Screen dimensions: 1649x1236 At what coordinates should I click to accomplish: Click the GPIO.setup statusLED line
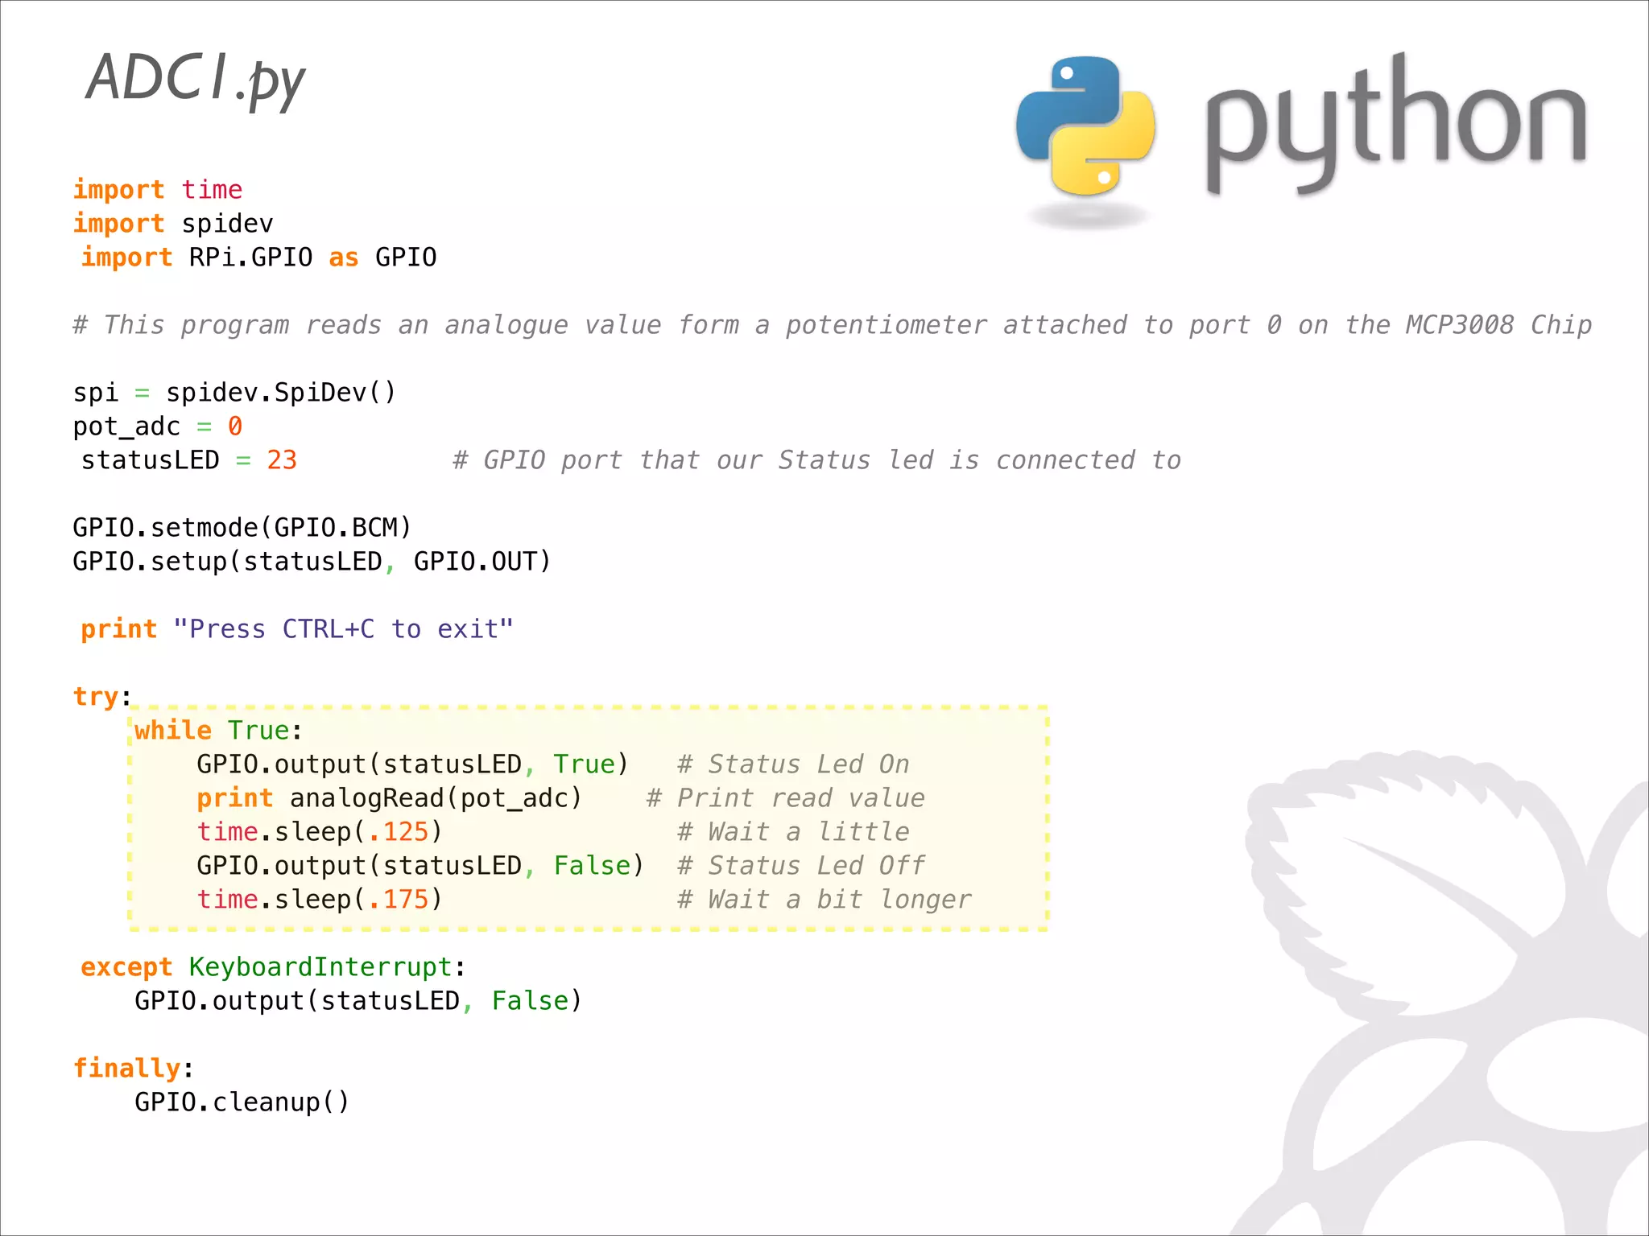[312, 562]
